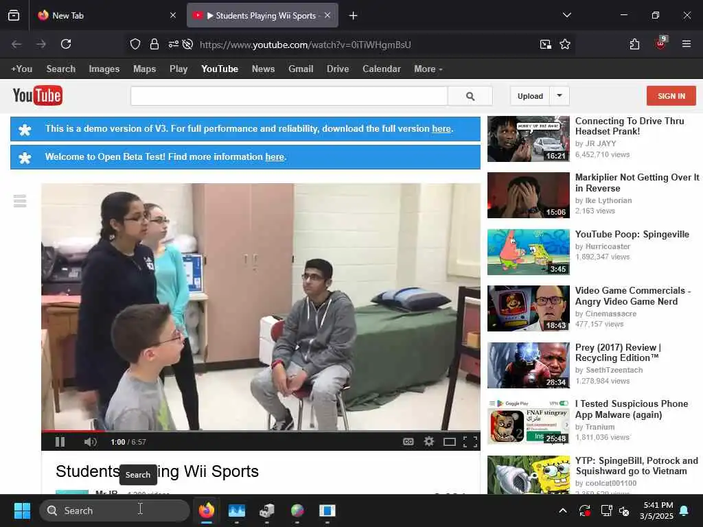
Task: Open Connecting To Drive Thru Headset Prank video
Action: point(630,126)
